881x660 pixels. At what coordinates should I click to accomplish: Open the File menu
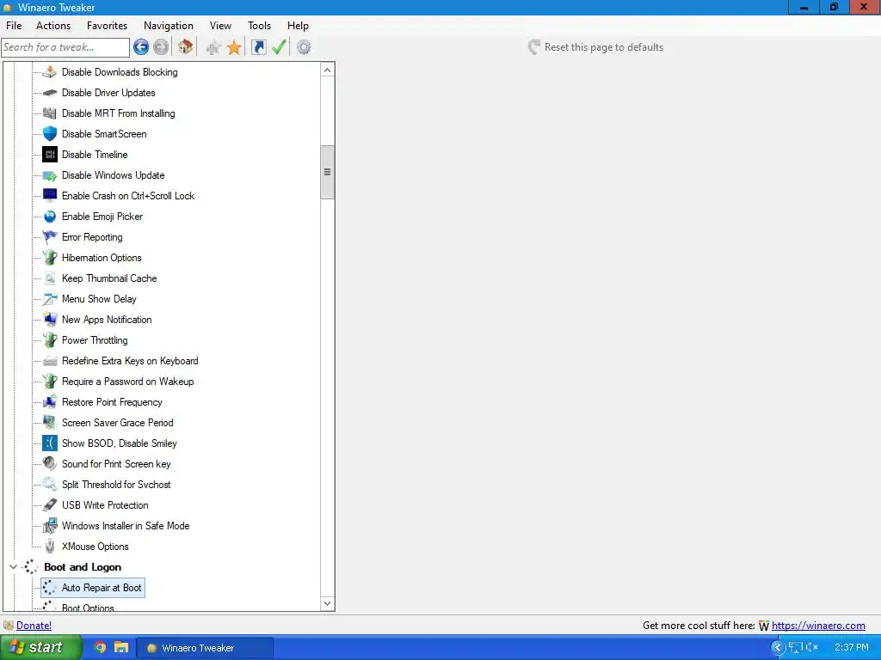[x=14, y=26]
